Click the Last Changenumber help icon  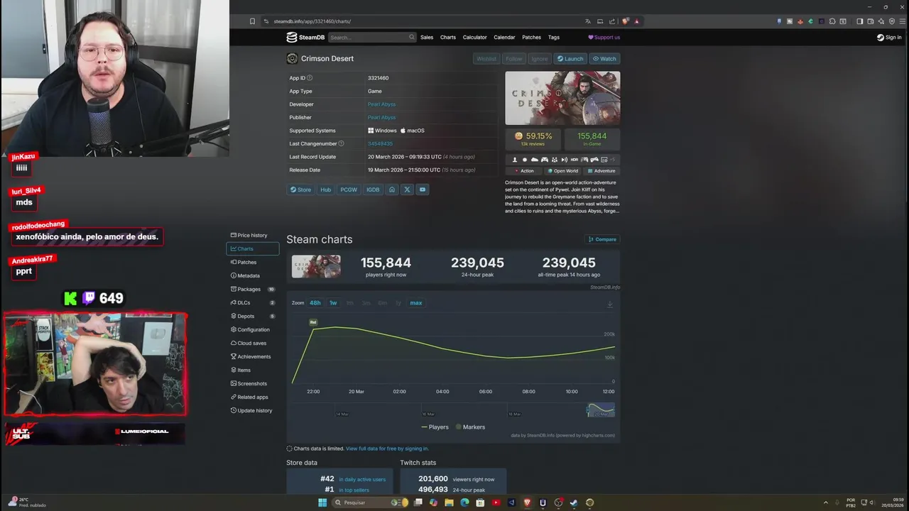point(341,143)
